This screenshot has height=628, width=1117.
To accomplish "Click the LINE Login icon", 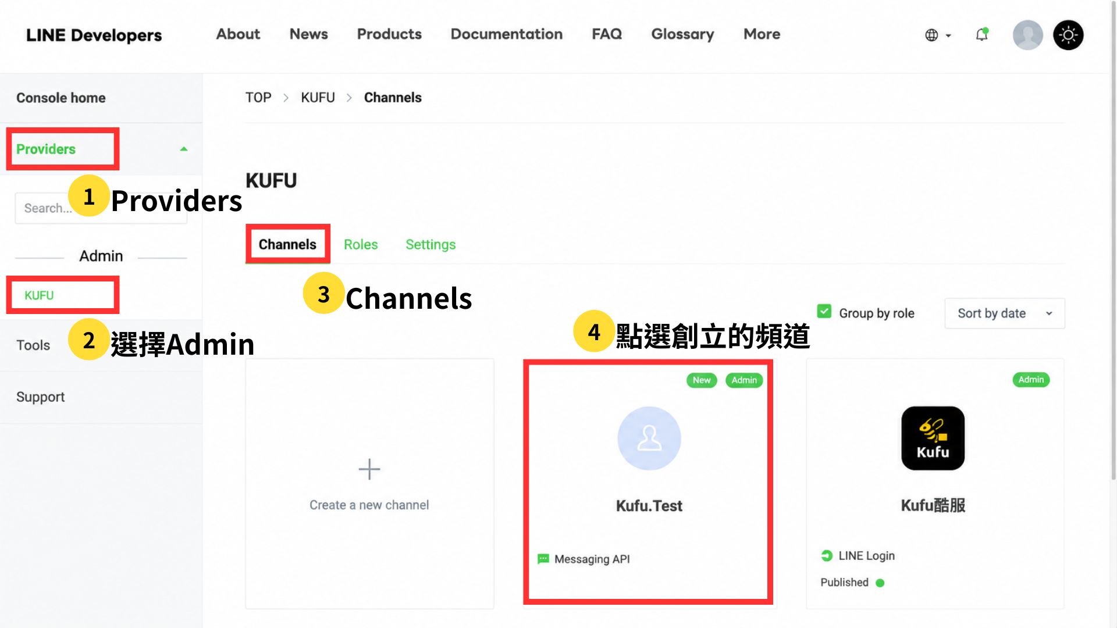I will [x=827, y=556].
